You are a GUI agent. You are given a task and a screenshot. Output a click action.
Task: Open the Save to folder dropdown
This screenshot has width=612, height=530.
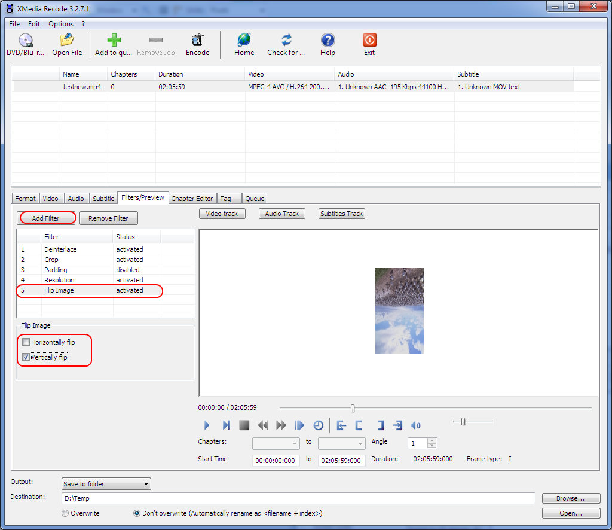pos(106,484)
